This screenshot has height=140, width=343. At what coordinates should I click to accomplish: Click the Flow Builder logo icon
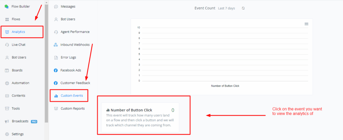(7, 6)
